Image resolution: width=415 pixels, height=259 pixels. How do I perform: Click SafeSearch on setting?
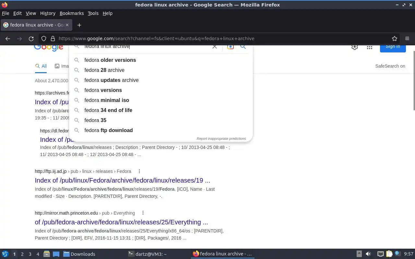390,66
